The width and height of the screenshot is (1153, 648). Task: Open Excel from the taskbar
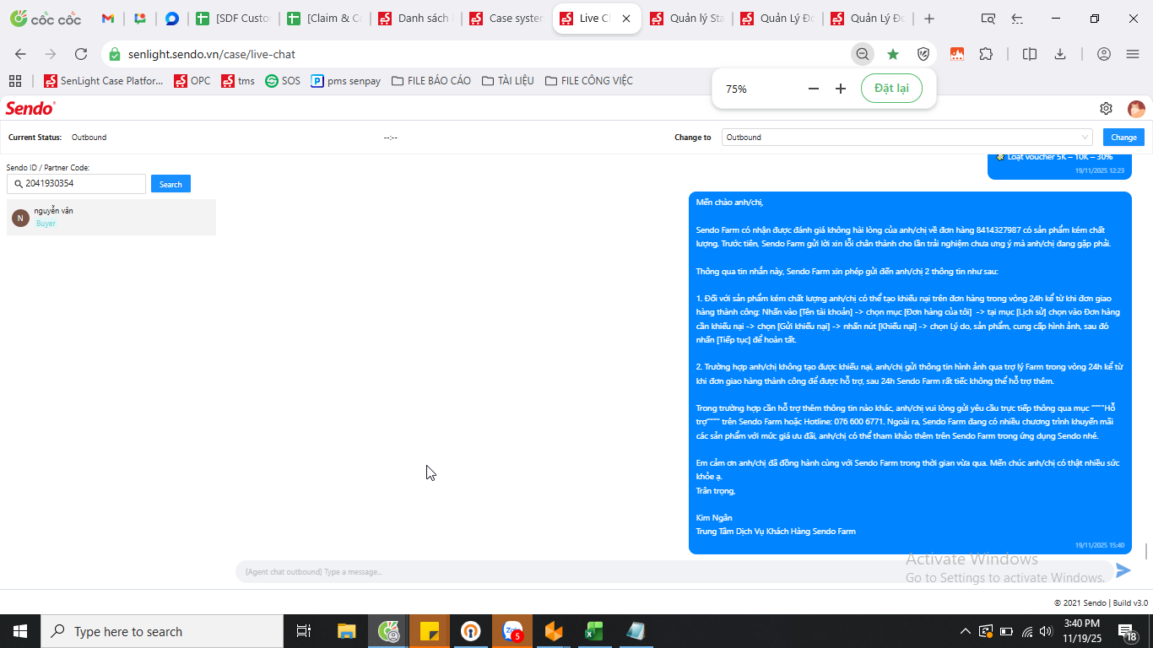pos(594,631)
